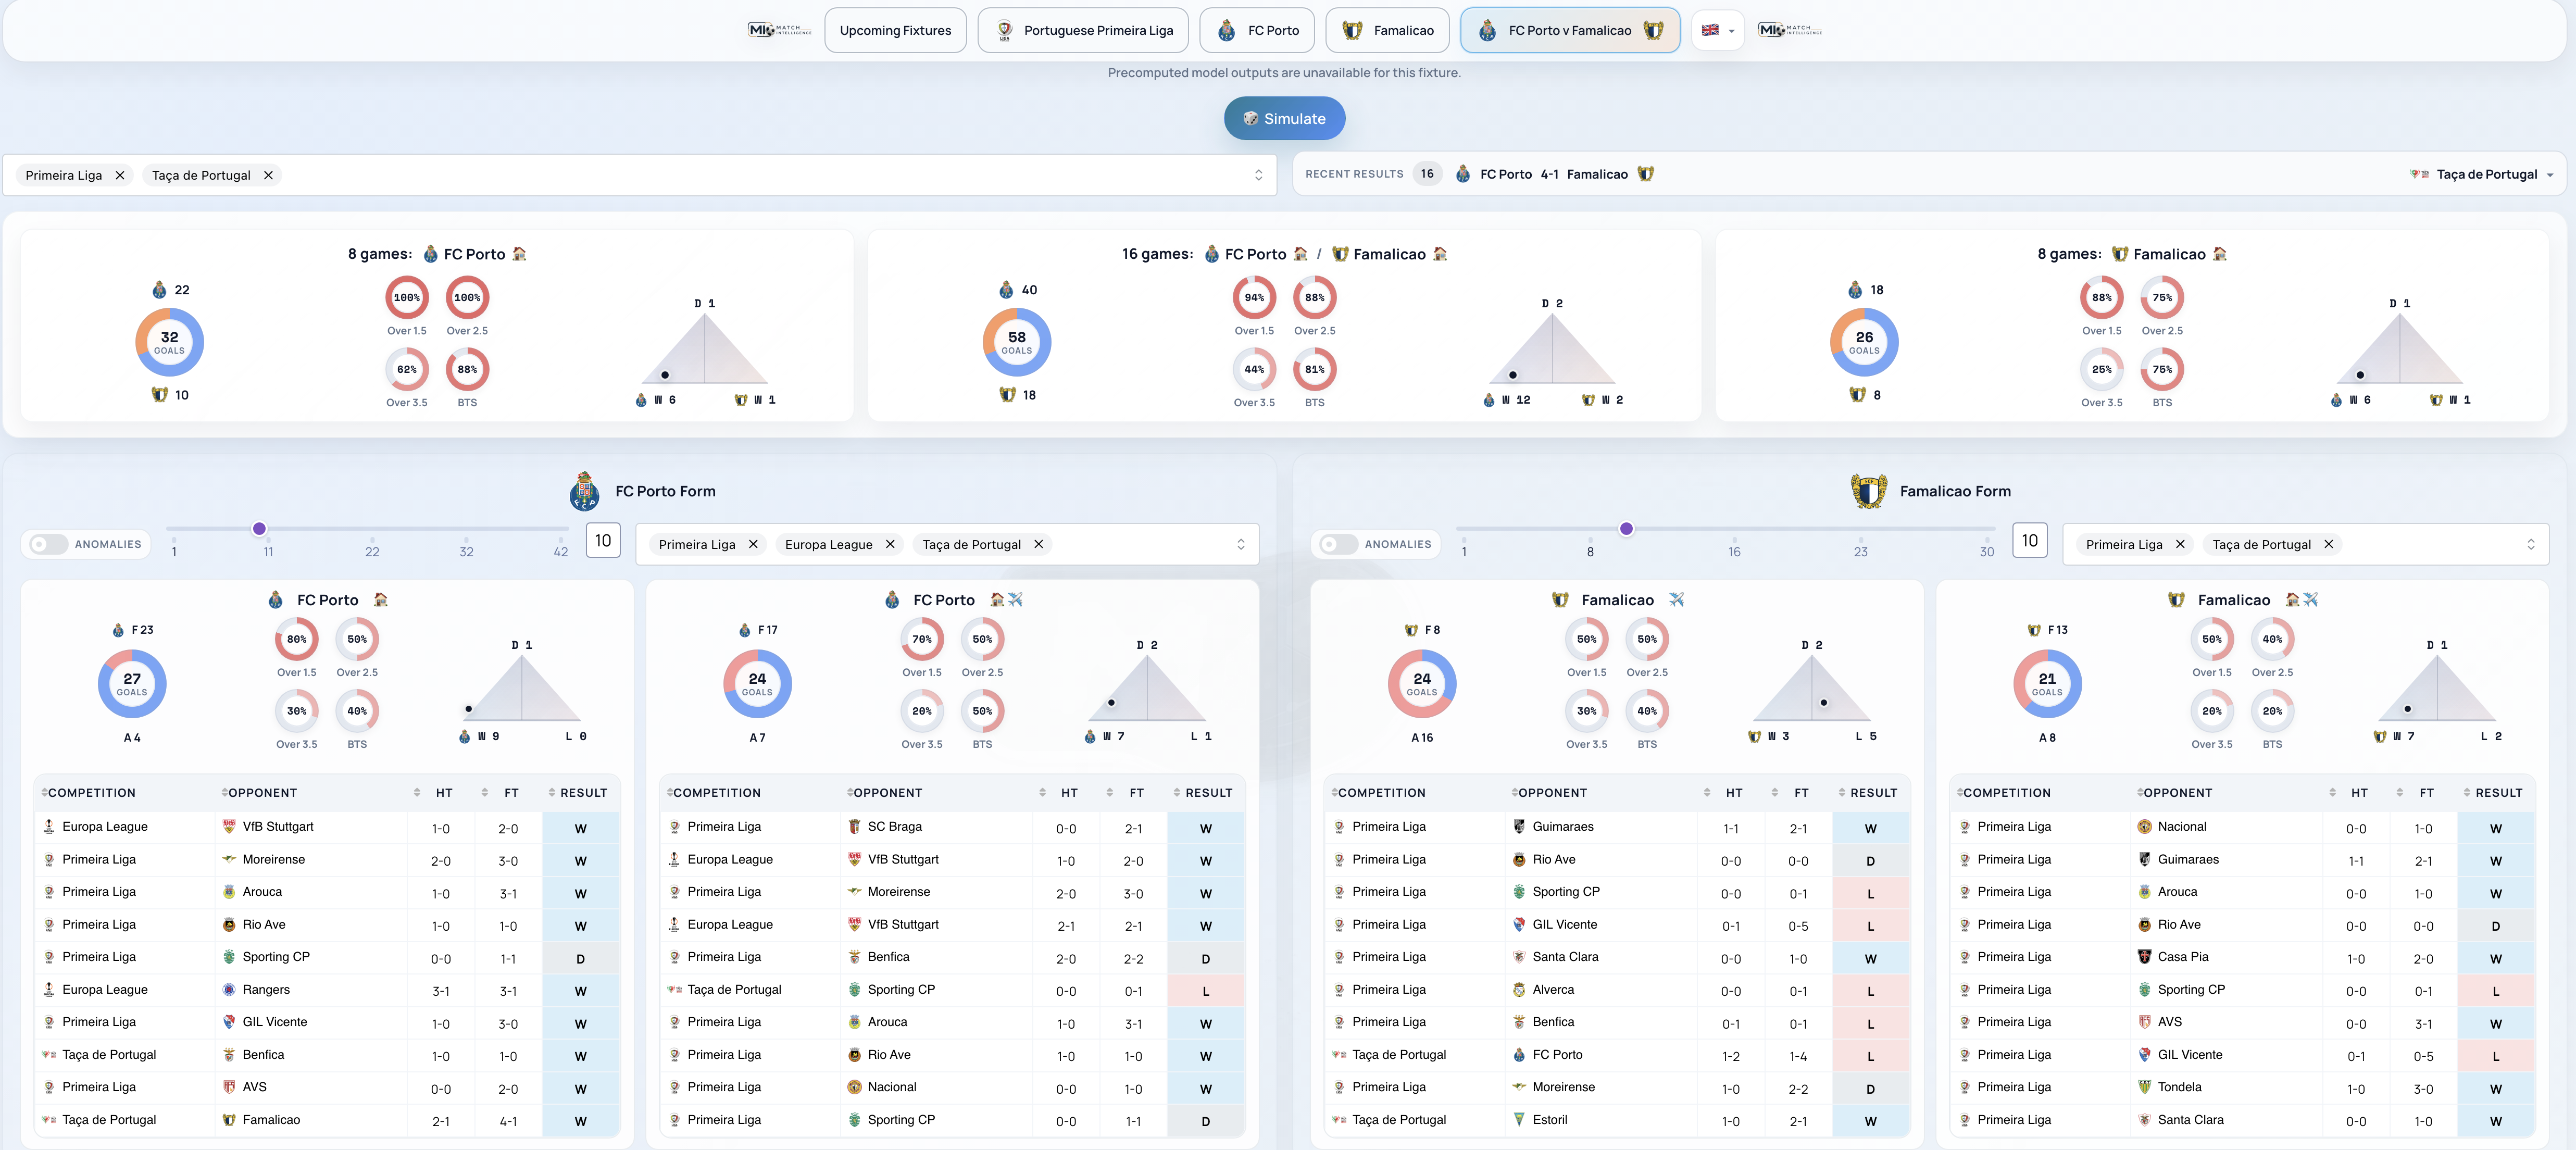Edit the Famalicao games count field showing 10

(x=2029, y=541)
